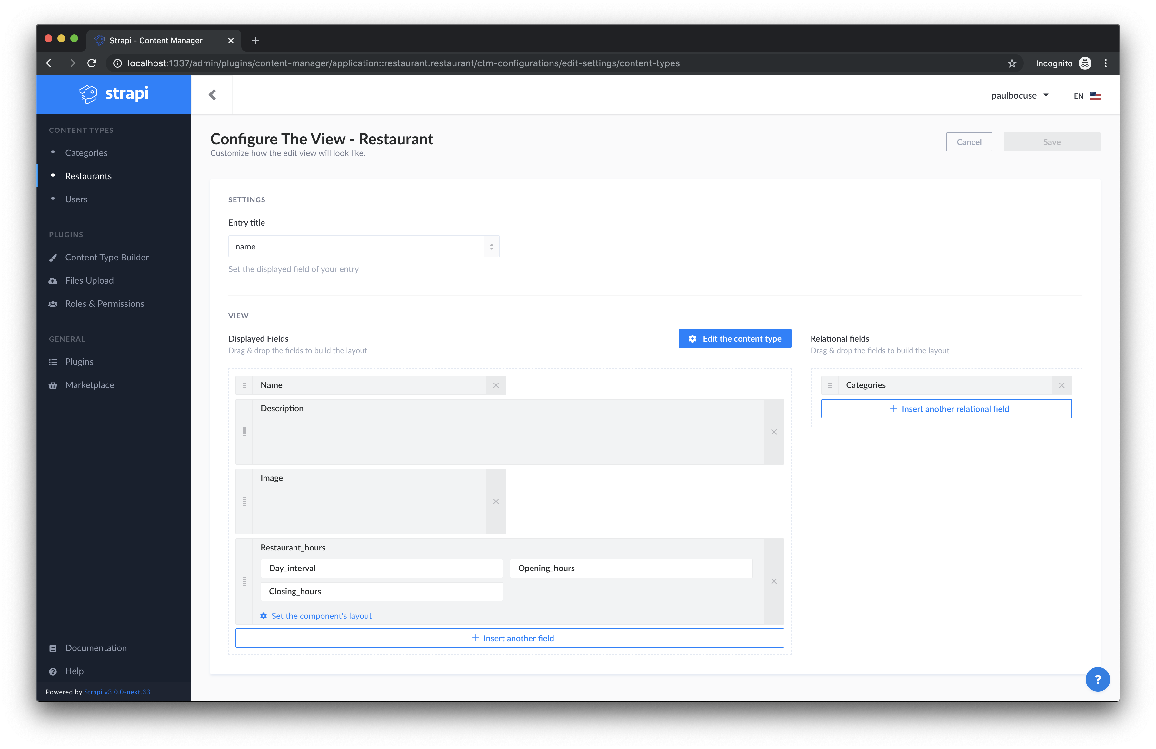Click the Edit the content type button
Image resolution: width=1156 pixels, height=749 pixels.
[734, 338]
